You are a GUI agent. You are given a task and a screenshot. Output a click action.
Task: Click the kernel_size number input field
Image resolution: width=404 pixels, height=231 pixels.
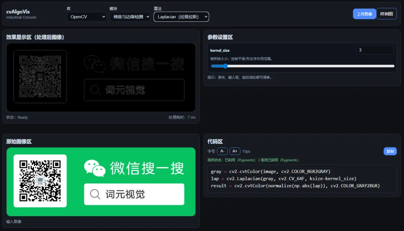pos(375,50)
